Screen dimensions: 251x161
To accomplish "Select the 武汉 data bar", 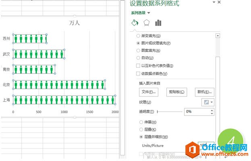I will coord(39,54).
